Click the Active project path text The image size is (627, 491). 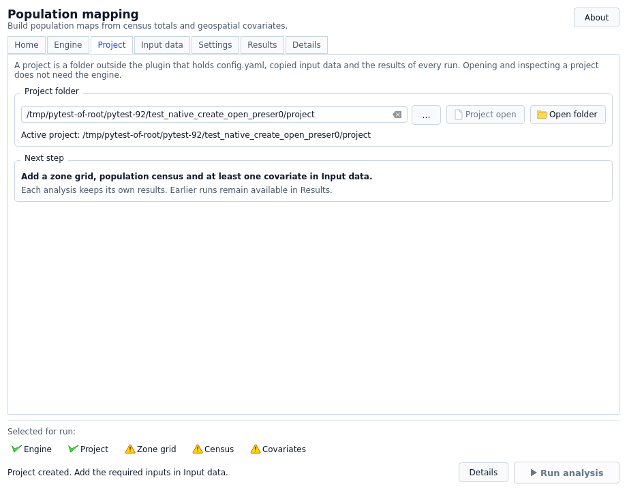click(196, 135)
